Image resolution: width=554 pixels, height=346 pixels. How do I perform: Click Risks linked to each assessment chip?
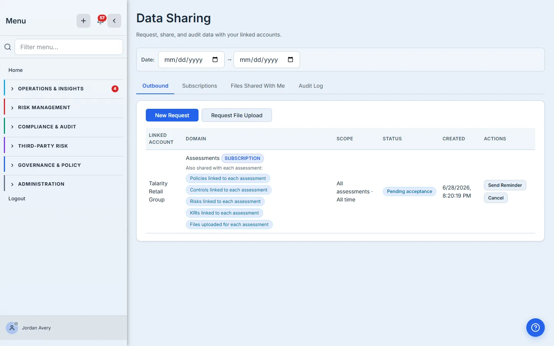[225, 201]
